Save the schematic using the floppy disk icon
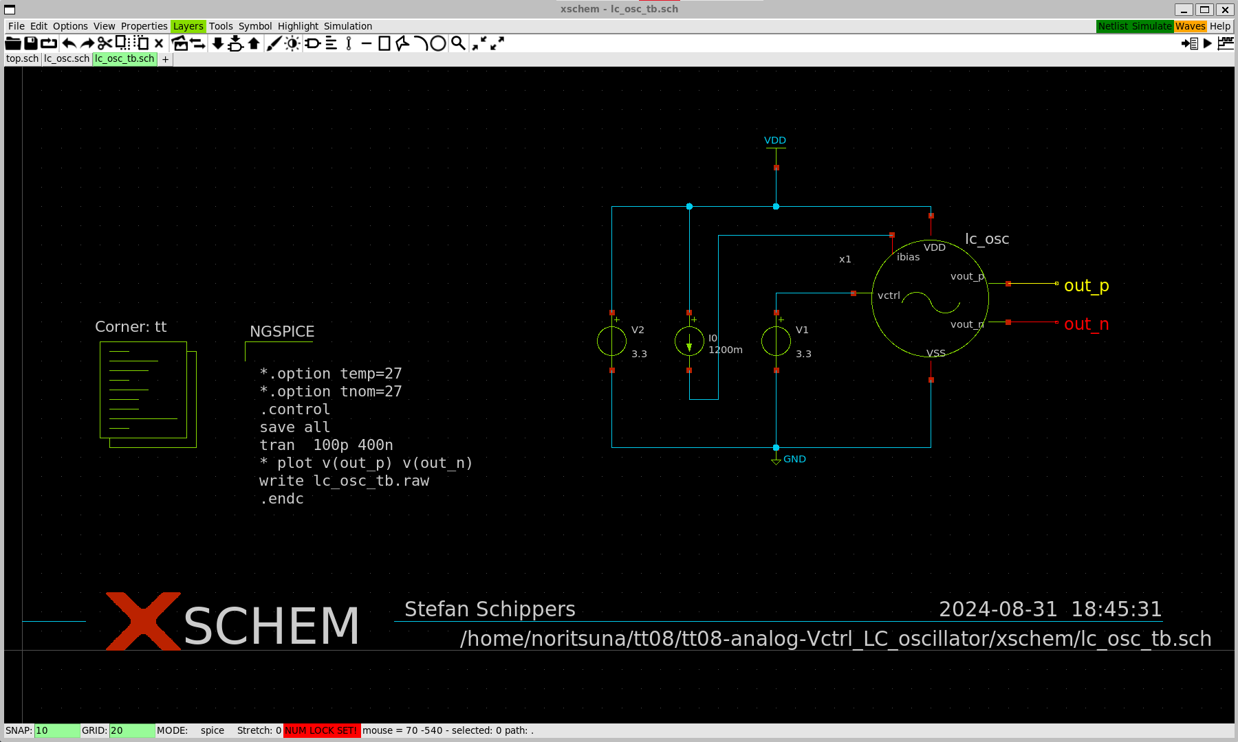1238x742 pixels. (30, 43)
